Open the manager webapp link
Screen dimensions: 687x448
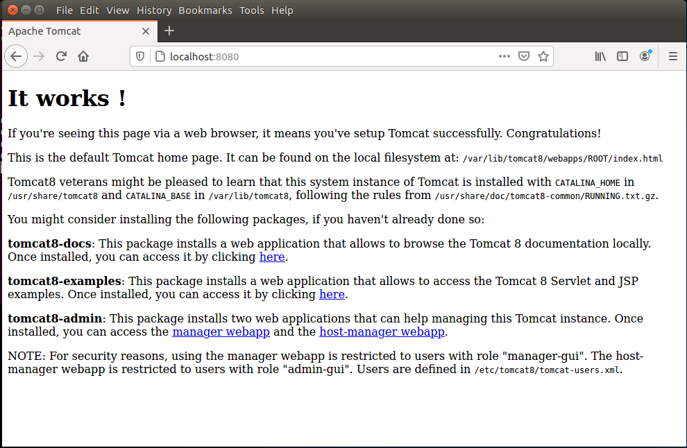[221, 331]
